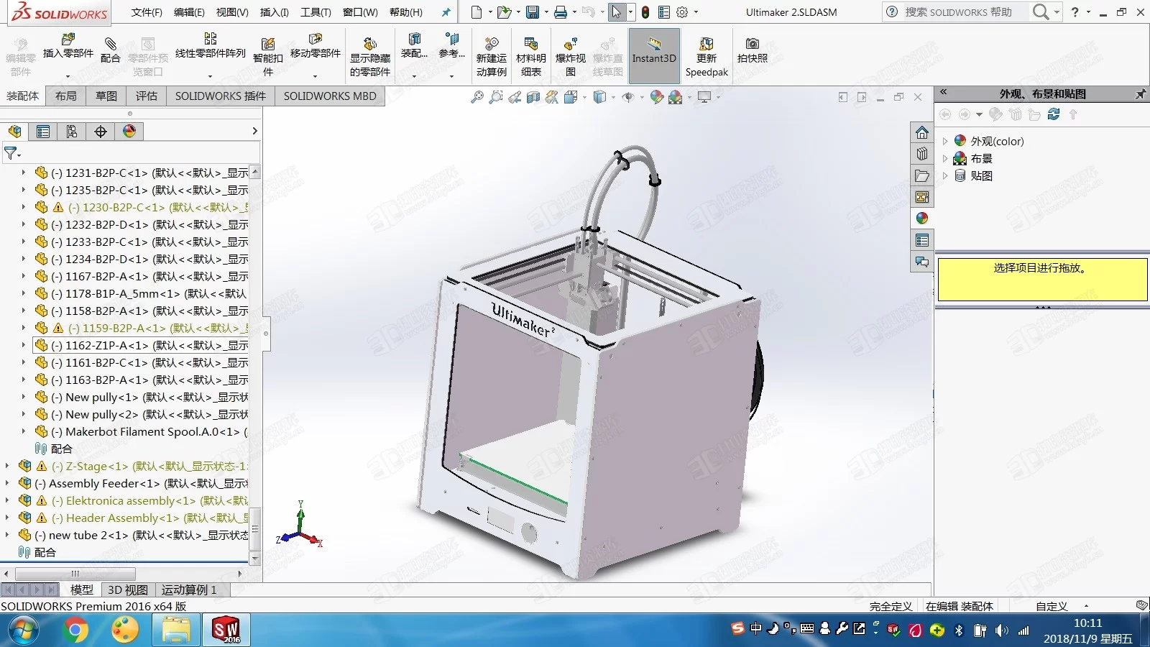Open DisplayManager tab
This screenshot has height=647, width=1150.
point(129,132)
